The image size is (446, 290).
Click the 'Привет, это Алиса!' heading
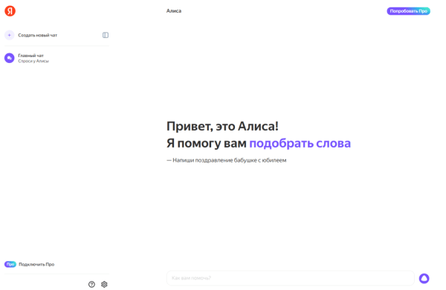[222, 126]
